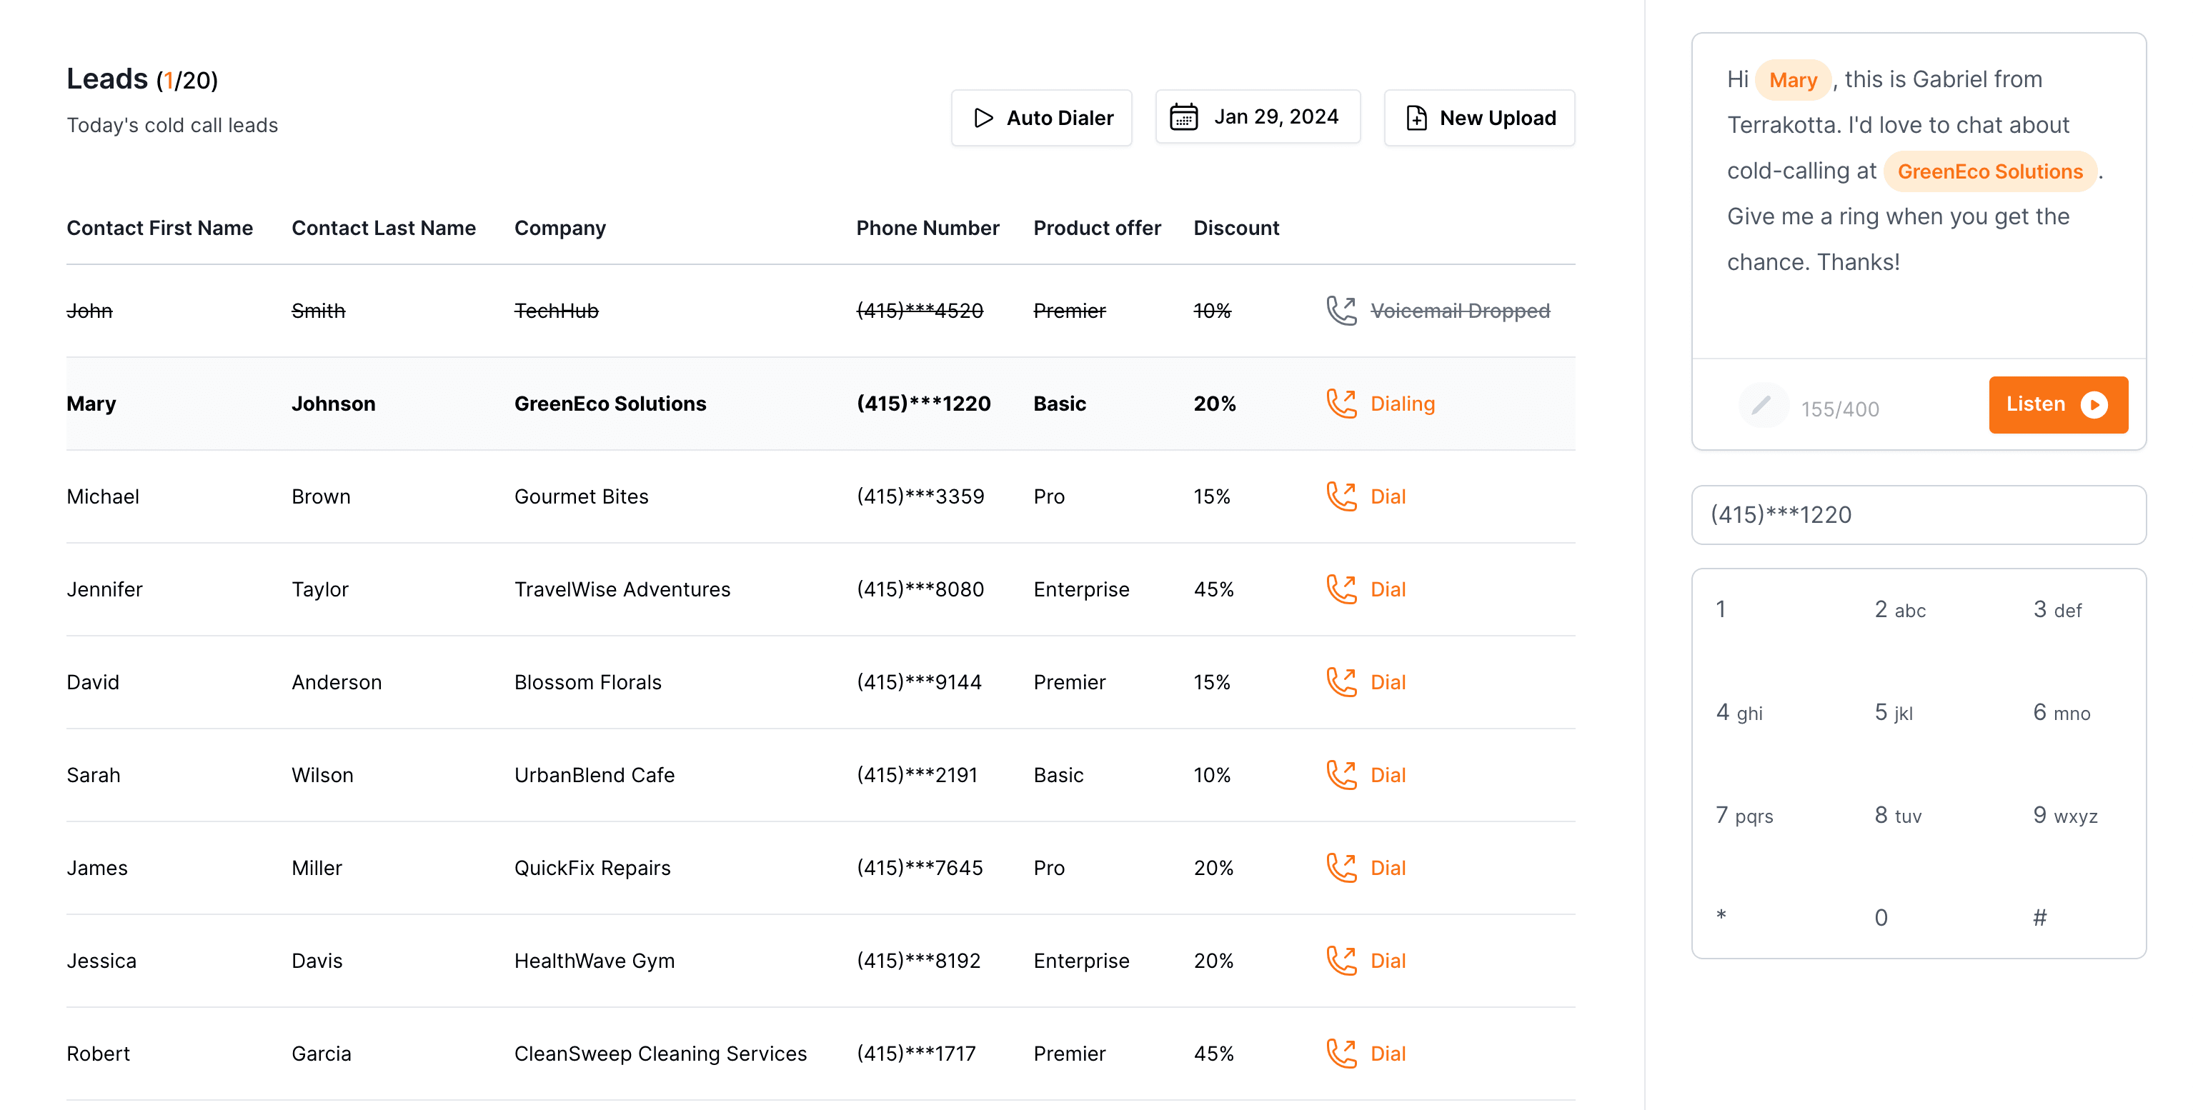Click the phone icon for Jennifer Taylor

1341,589
